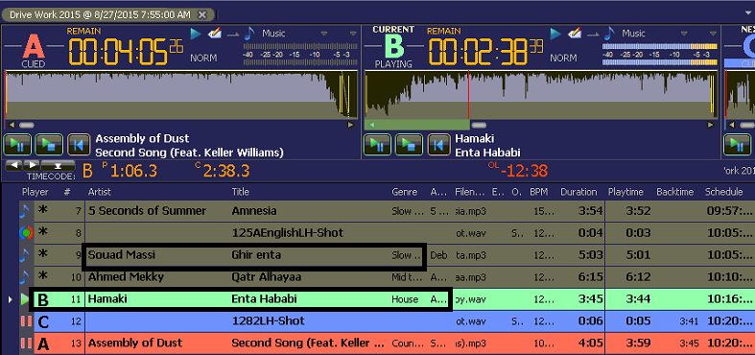This screenshot has width=755, height=355.
Task: Click player A play-then-stop button
Action: pyautogui.click(x=49, y=144)
